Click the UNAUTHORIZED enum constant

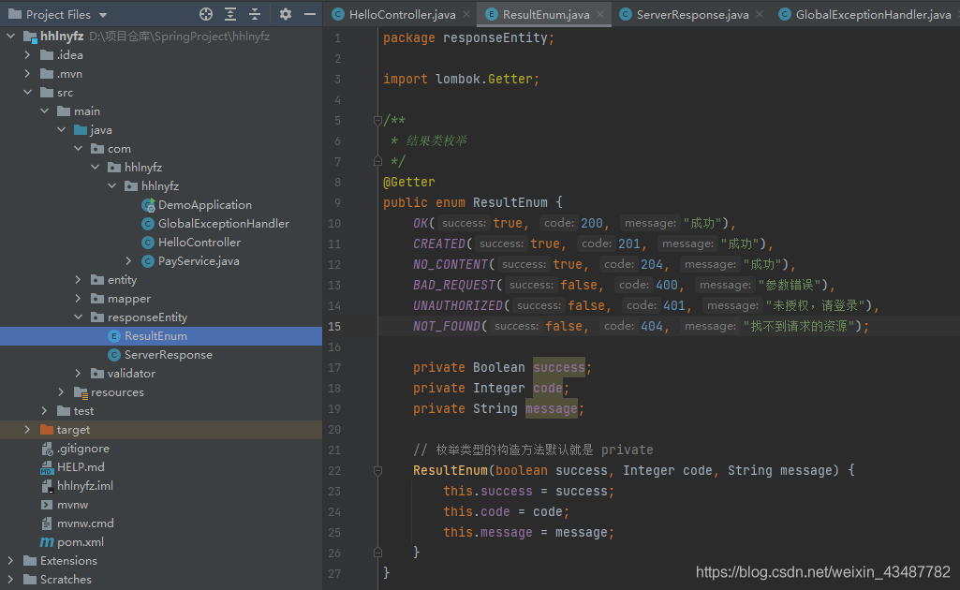coord(457,305)
